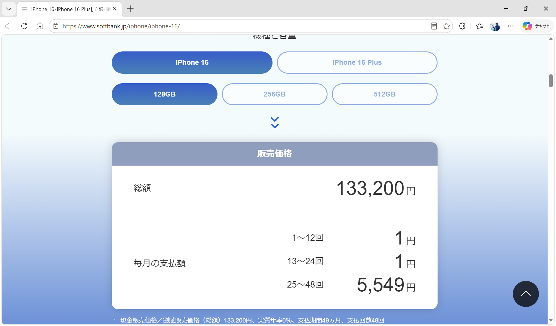Open immersive reader view
This screenshot has width=556, height=326.
pyautogui.click(x=434, y=26)
